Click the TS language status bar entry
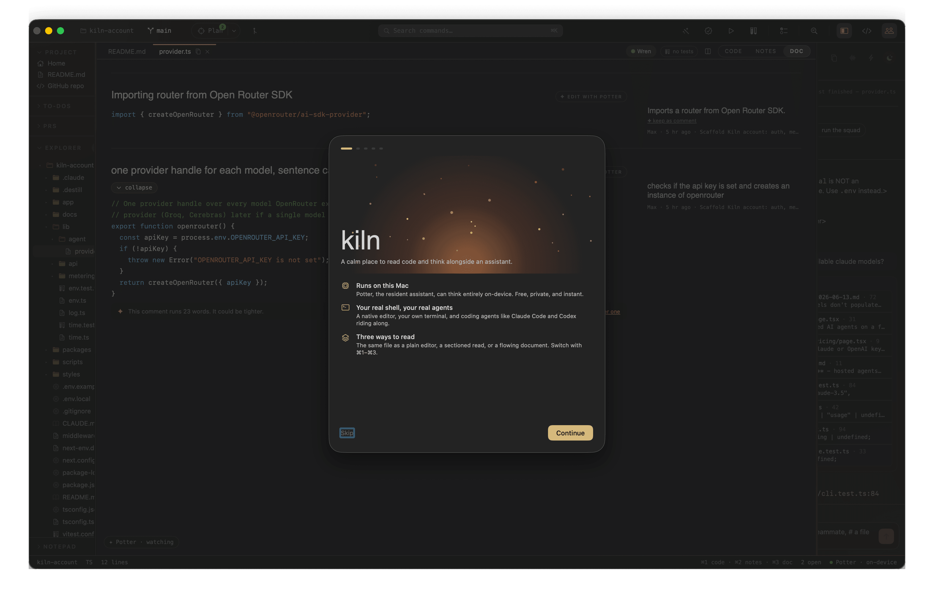This screenshot has height=607, width=934. click(x=89, y=562)
